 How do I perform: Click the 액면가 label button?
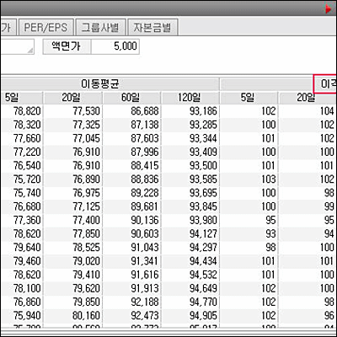[67, 46]
